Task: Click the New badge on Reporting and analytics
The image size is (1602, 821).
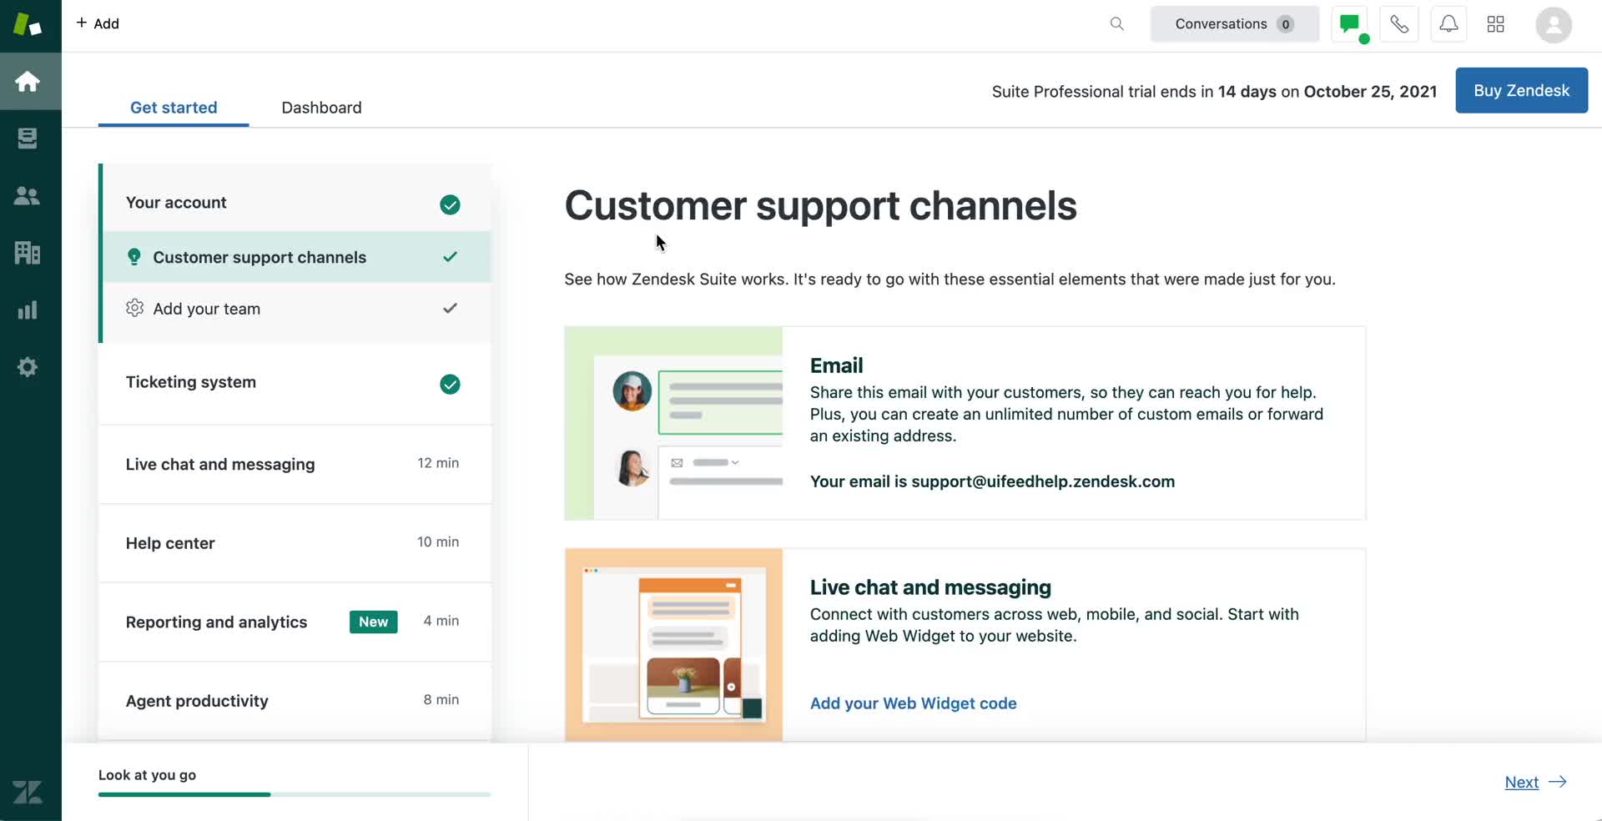Action: (373, 622)
